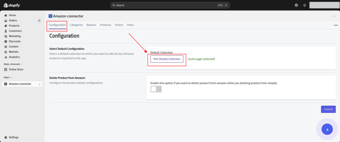Open the Sidekick assistant icon in top bar
The width and height of the screenshot is (340, 142).
pos(296,5)
